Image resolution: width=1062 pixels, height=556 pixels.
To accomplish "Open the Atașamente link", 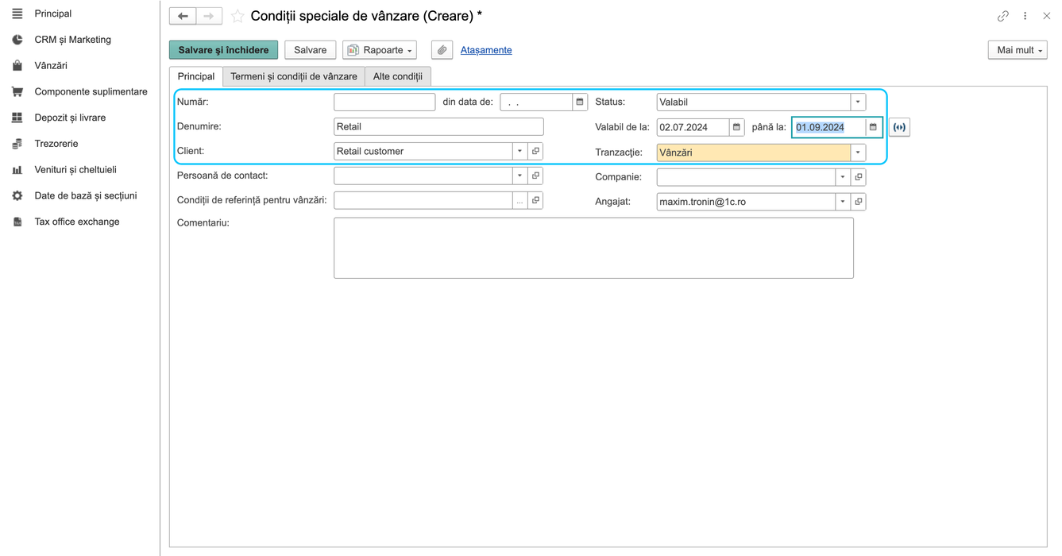I will pos(486,50).
